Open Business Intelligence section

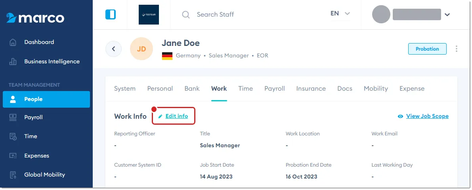click(52, 62)
